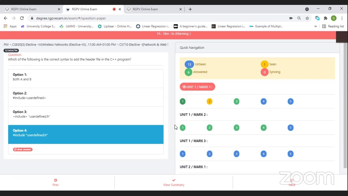Jump to Unit 1 Mark 2 question 2
Viewport: 348px width, 196px height.
pos(209,128)
